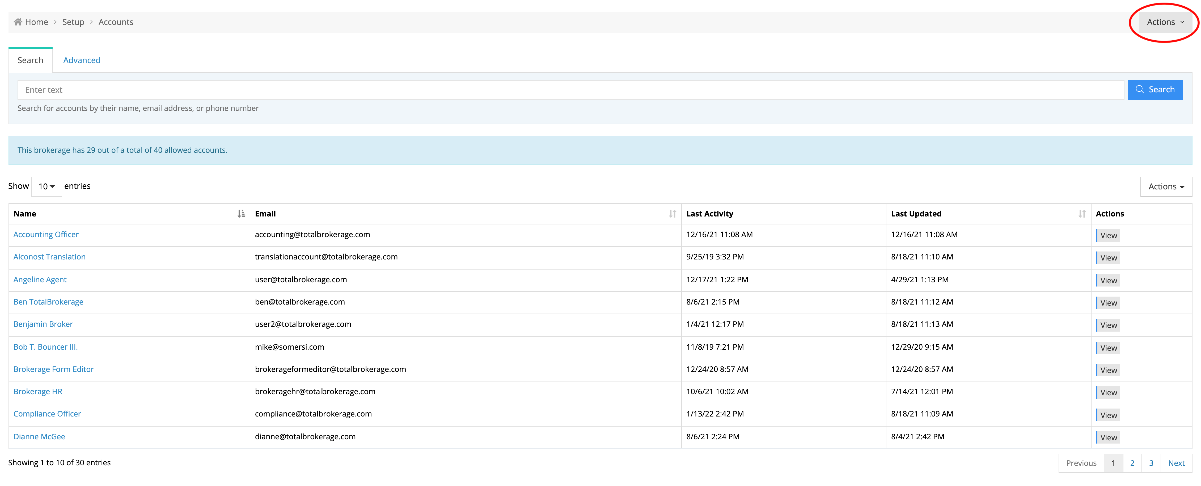
Task: Click the Next pagination button
Action: [1176, 463]
